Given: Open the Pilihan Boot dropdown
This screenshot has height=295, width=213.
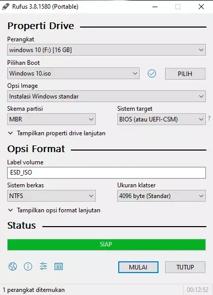Looking at the screenshot, I should pyautogui.click(x=73, y=73).
